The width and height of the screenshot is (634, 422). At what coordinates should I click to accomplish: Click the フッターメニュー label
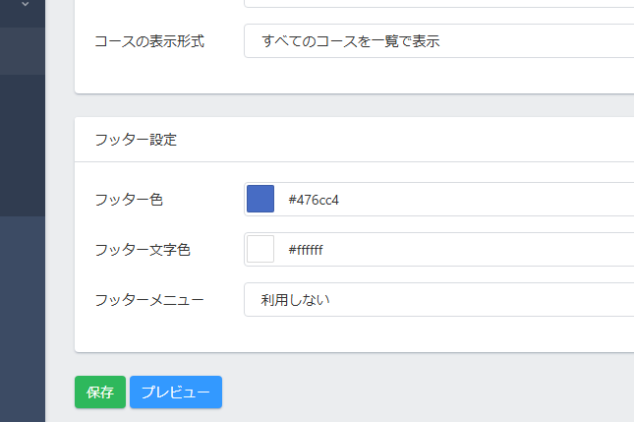149,299
